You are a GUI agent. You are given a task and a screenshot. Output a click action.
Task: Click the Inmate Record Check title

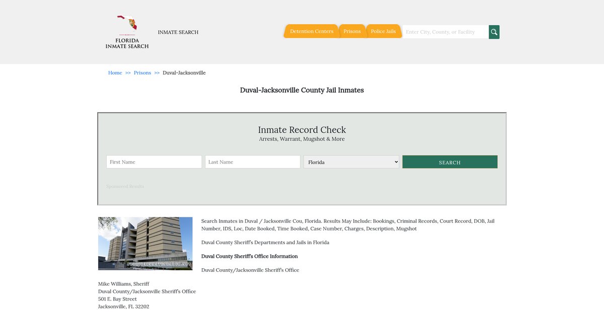click(x=302, y=130)
